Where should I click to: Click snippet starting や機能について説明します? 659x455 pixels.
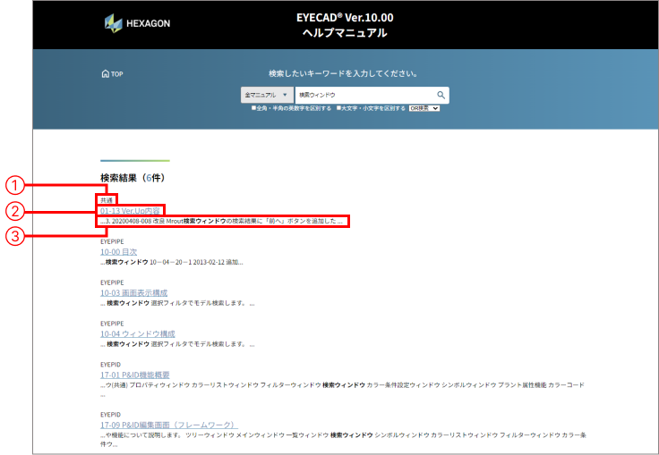(343, 439)
